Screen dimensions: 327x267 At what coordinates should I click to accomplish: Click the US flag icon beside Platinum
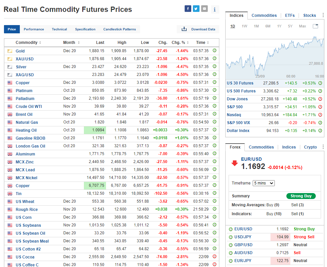[10, 90]
